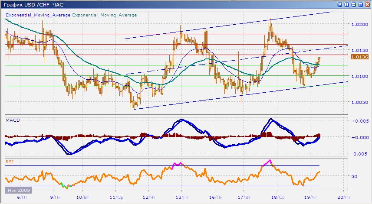Click the green Exponential_Moving_Average legend label
This screenshot has height=204, width=372.
click(x=104, y=15)
